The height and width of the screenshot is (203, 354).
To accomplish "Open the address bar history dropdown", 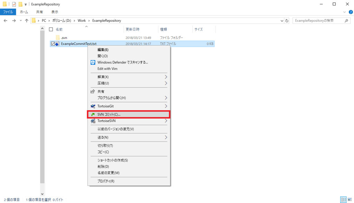I will [x=282, y=21].
